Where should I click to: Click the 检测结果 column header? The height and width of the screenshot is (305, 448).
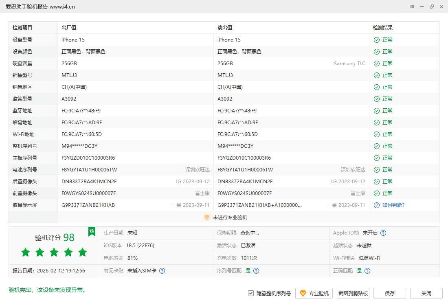(x=383, y=28)
